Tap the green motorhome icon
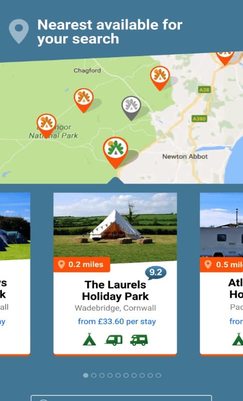Viewport: 243px width, 401px height. pos(139,340)
